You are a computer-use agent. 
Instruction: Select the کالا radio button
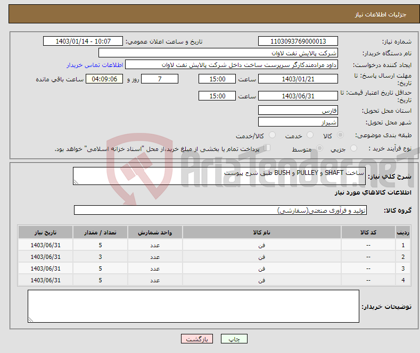[340, 135]
